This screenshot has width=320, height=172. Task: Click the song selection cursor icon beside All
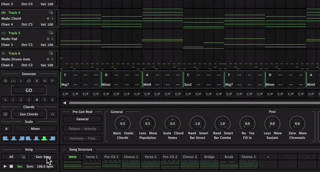click(23, 157)
